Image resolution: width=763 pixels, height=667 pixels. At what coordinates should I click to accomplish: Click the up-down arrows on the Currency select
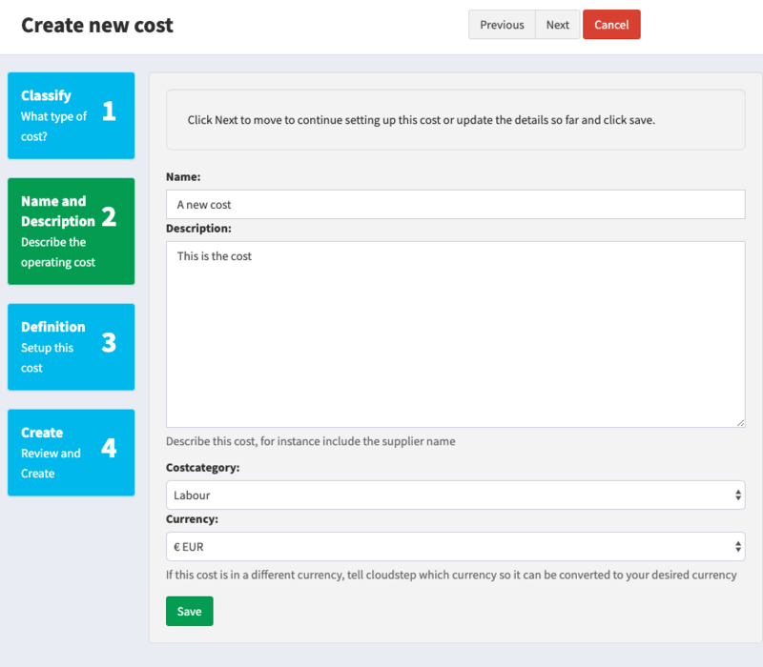[x=737, y=546]
